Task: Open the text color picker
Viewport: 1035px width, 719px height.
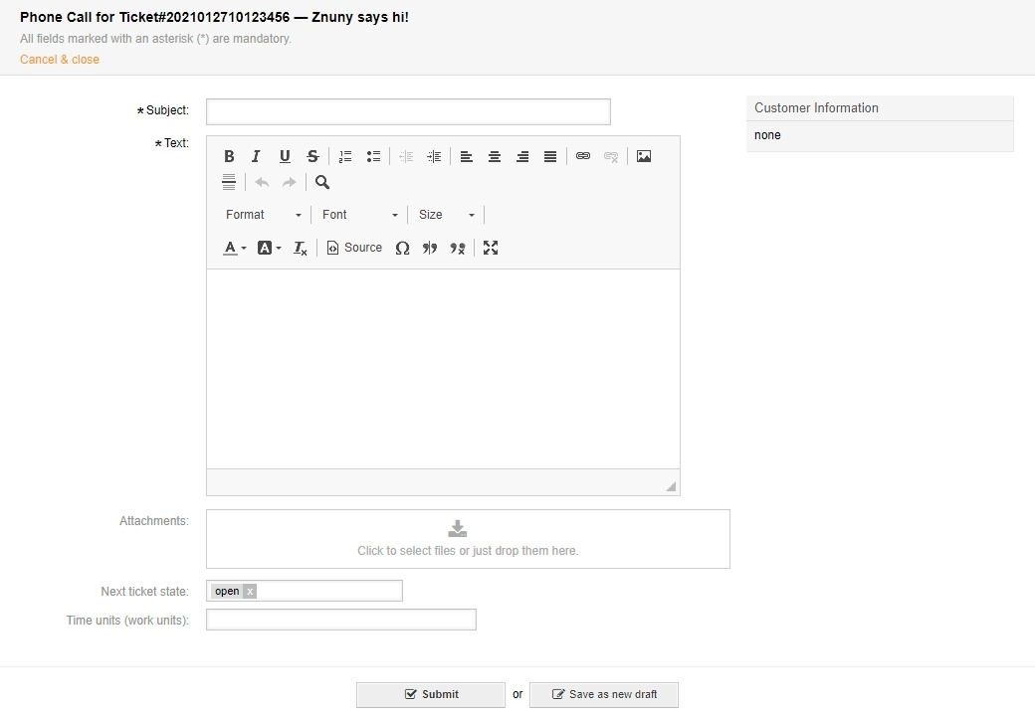Action: pos(234,248)
